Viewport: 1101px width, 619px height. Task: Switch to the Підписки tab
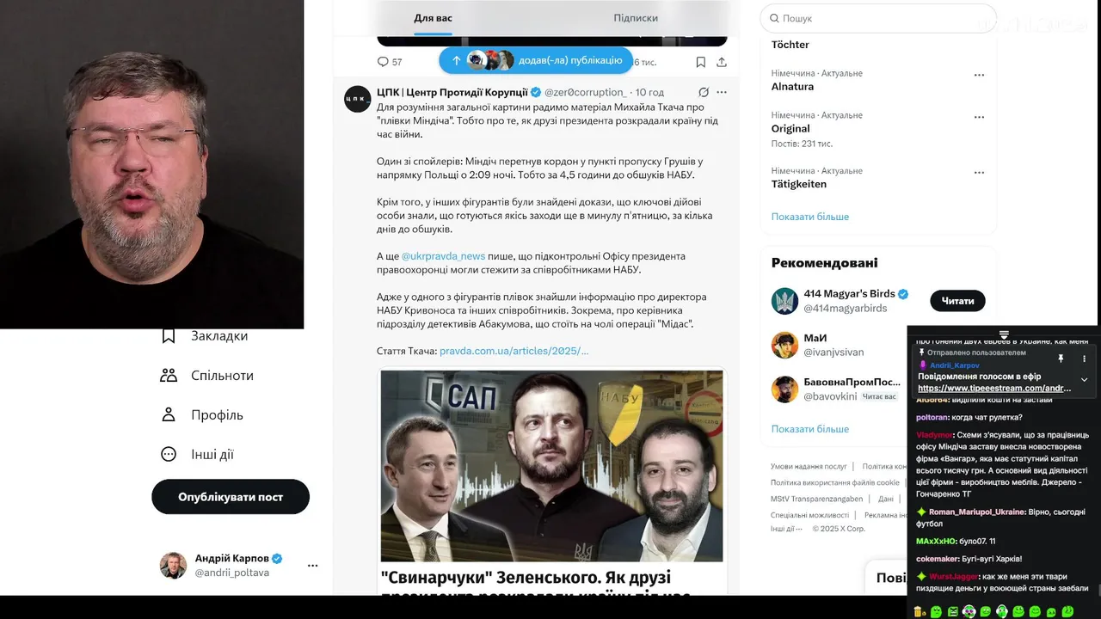(636, 18)
